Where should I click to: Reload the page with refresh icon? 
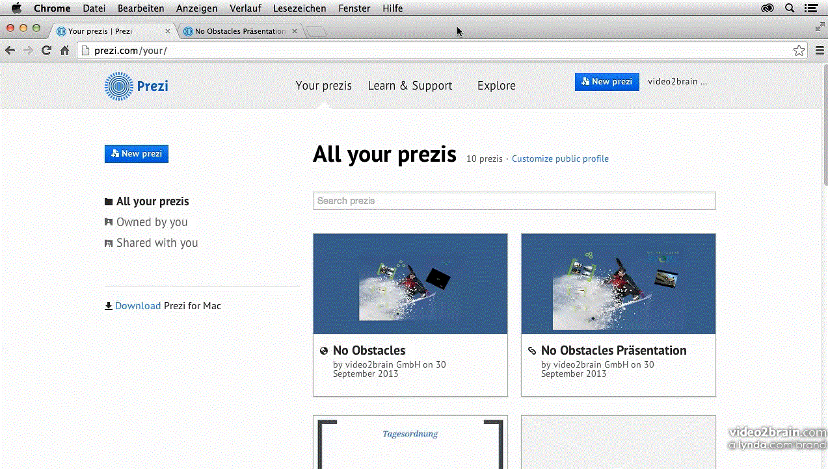46,51
